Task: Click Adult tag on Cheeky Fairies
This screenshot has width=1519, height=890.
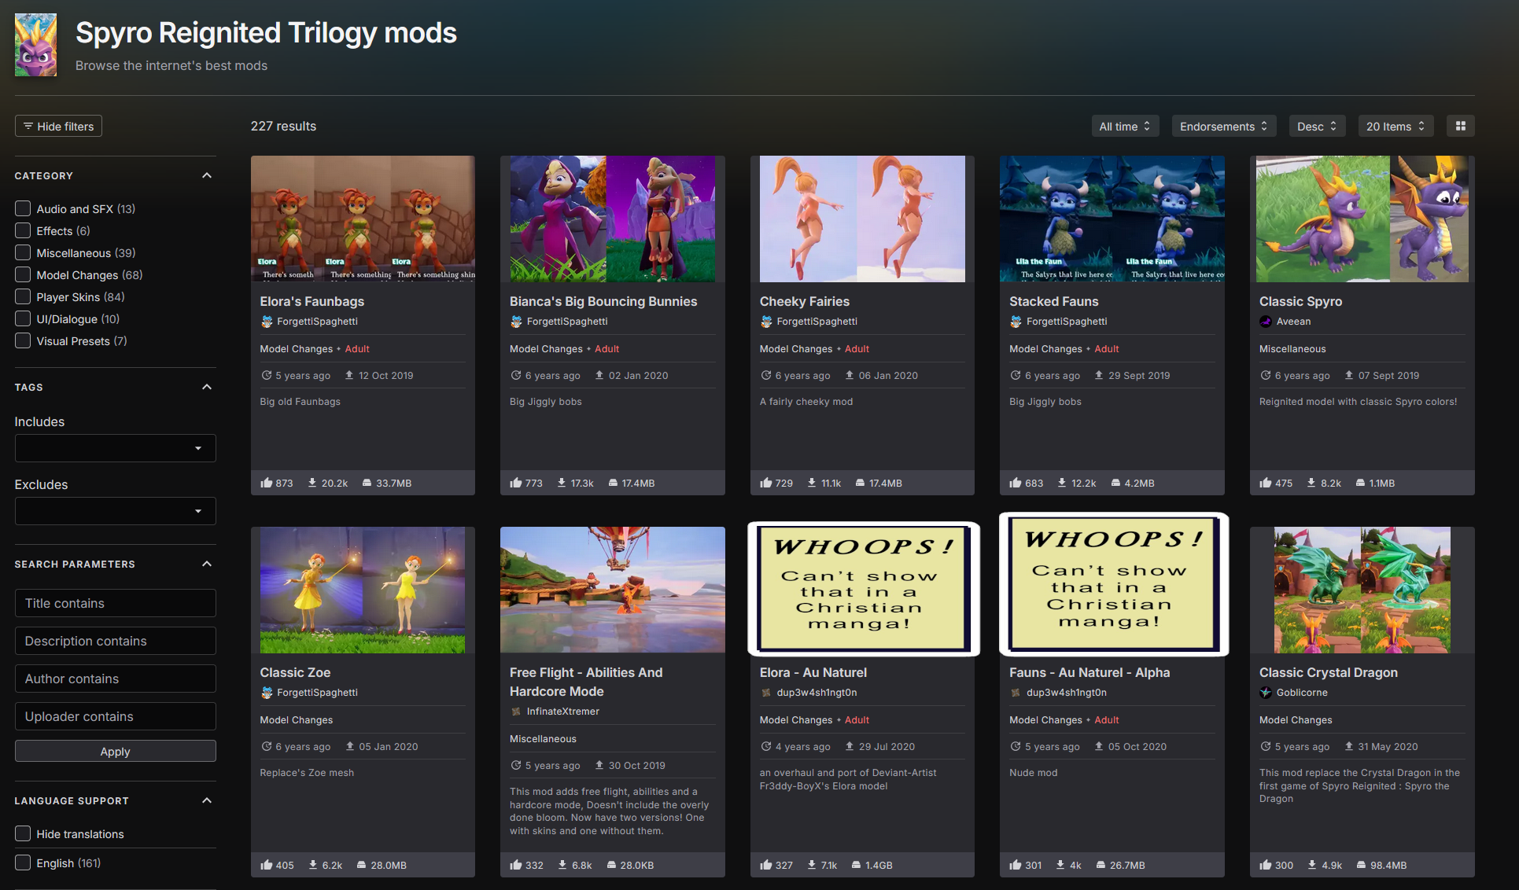Action: (x=857, y=348)
